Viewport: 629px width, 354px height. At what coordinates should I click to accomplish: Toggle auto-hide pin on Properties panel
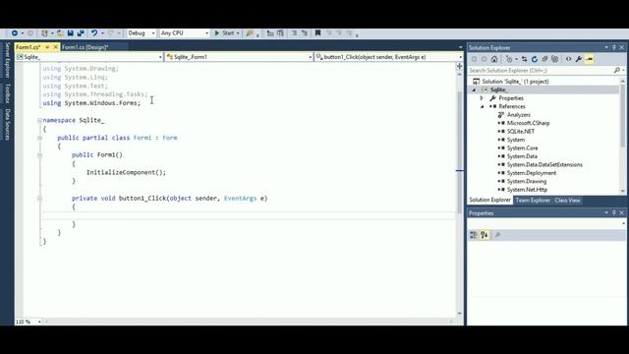613,213
